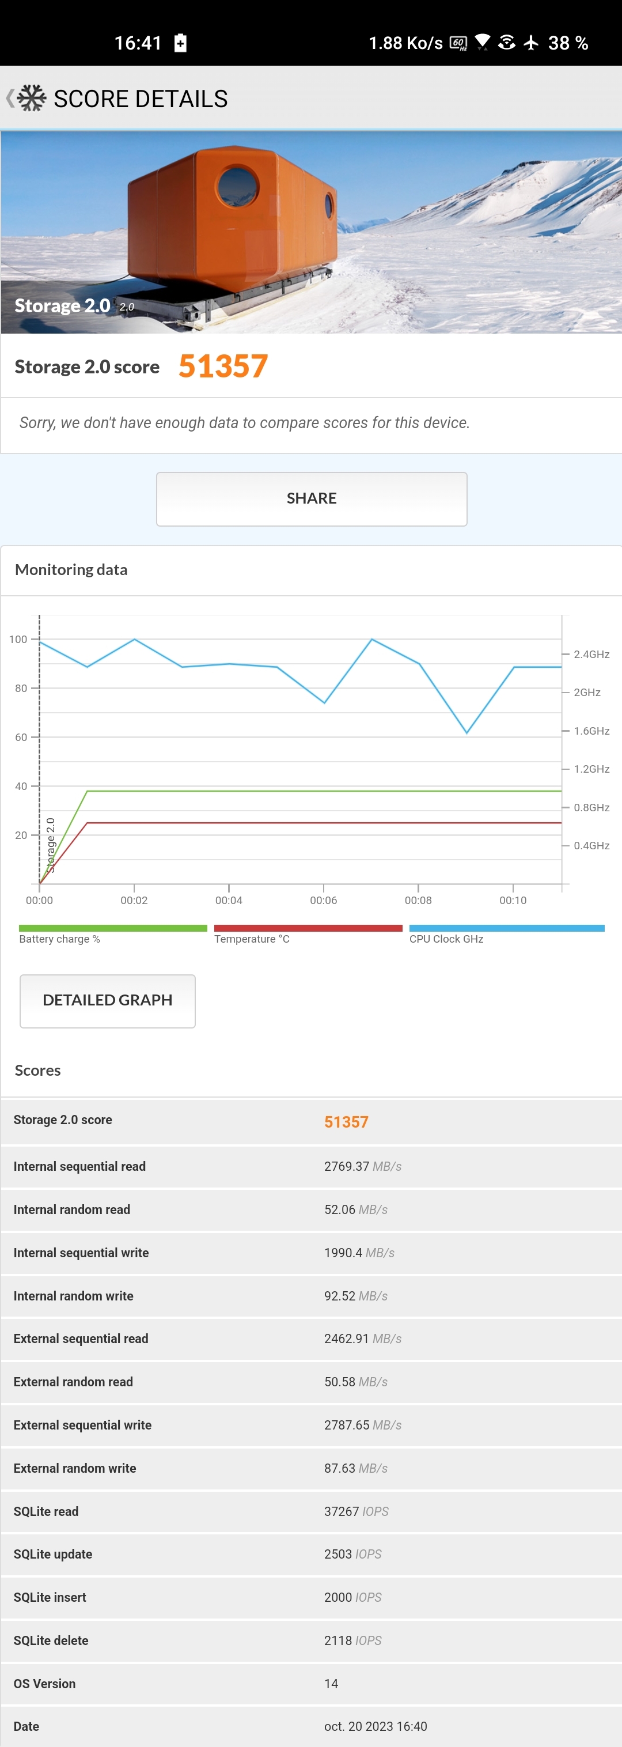Tap the large orange 51357 score
The height and width of the screenshot is (1747, 622).
coord(223,366)
